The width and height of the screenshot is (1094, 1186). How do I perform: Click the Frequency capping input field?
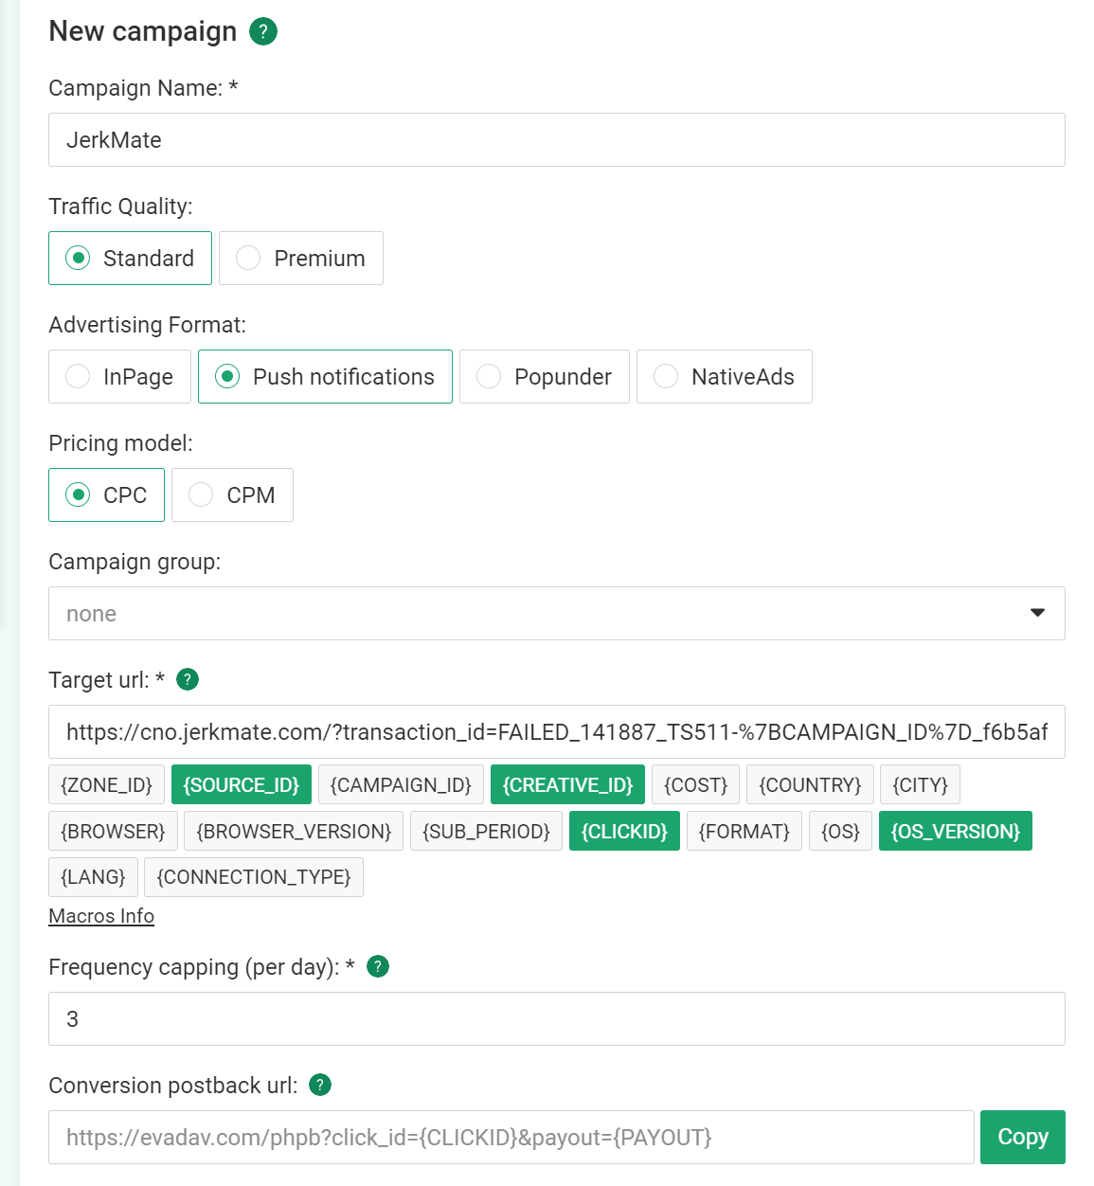pyautogui.click(x=557, y=1018)
